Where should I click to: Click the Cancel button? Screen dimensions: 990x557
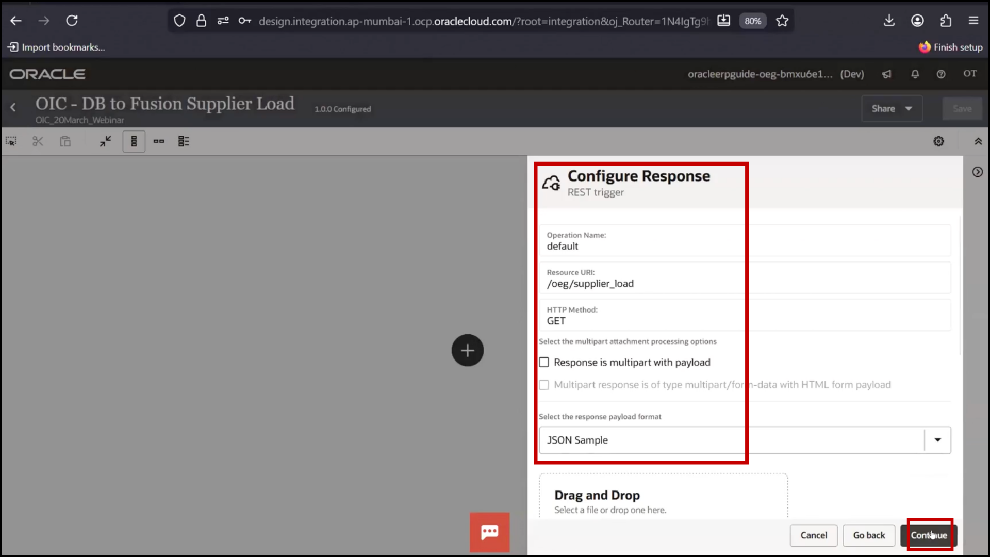point(814,535)
